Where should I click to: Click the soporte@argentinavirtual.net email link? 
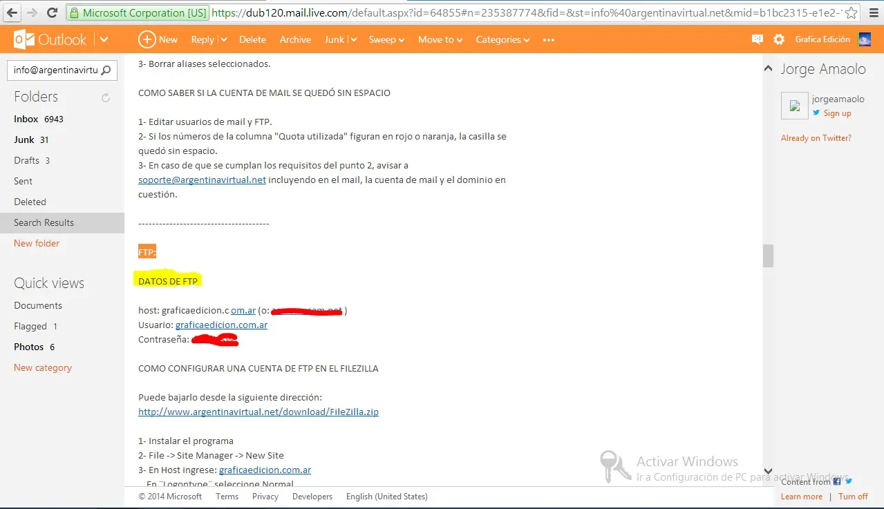tap(202, 180)
